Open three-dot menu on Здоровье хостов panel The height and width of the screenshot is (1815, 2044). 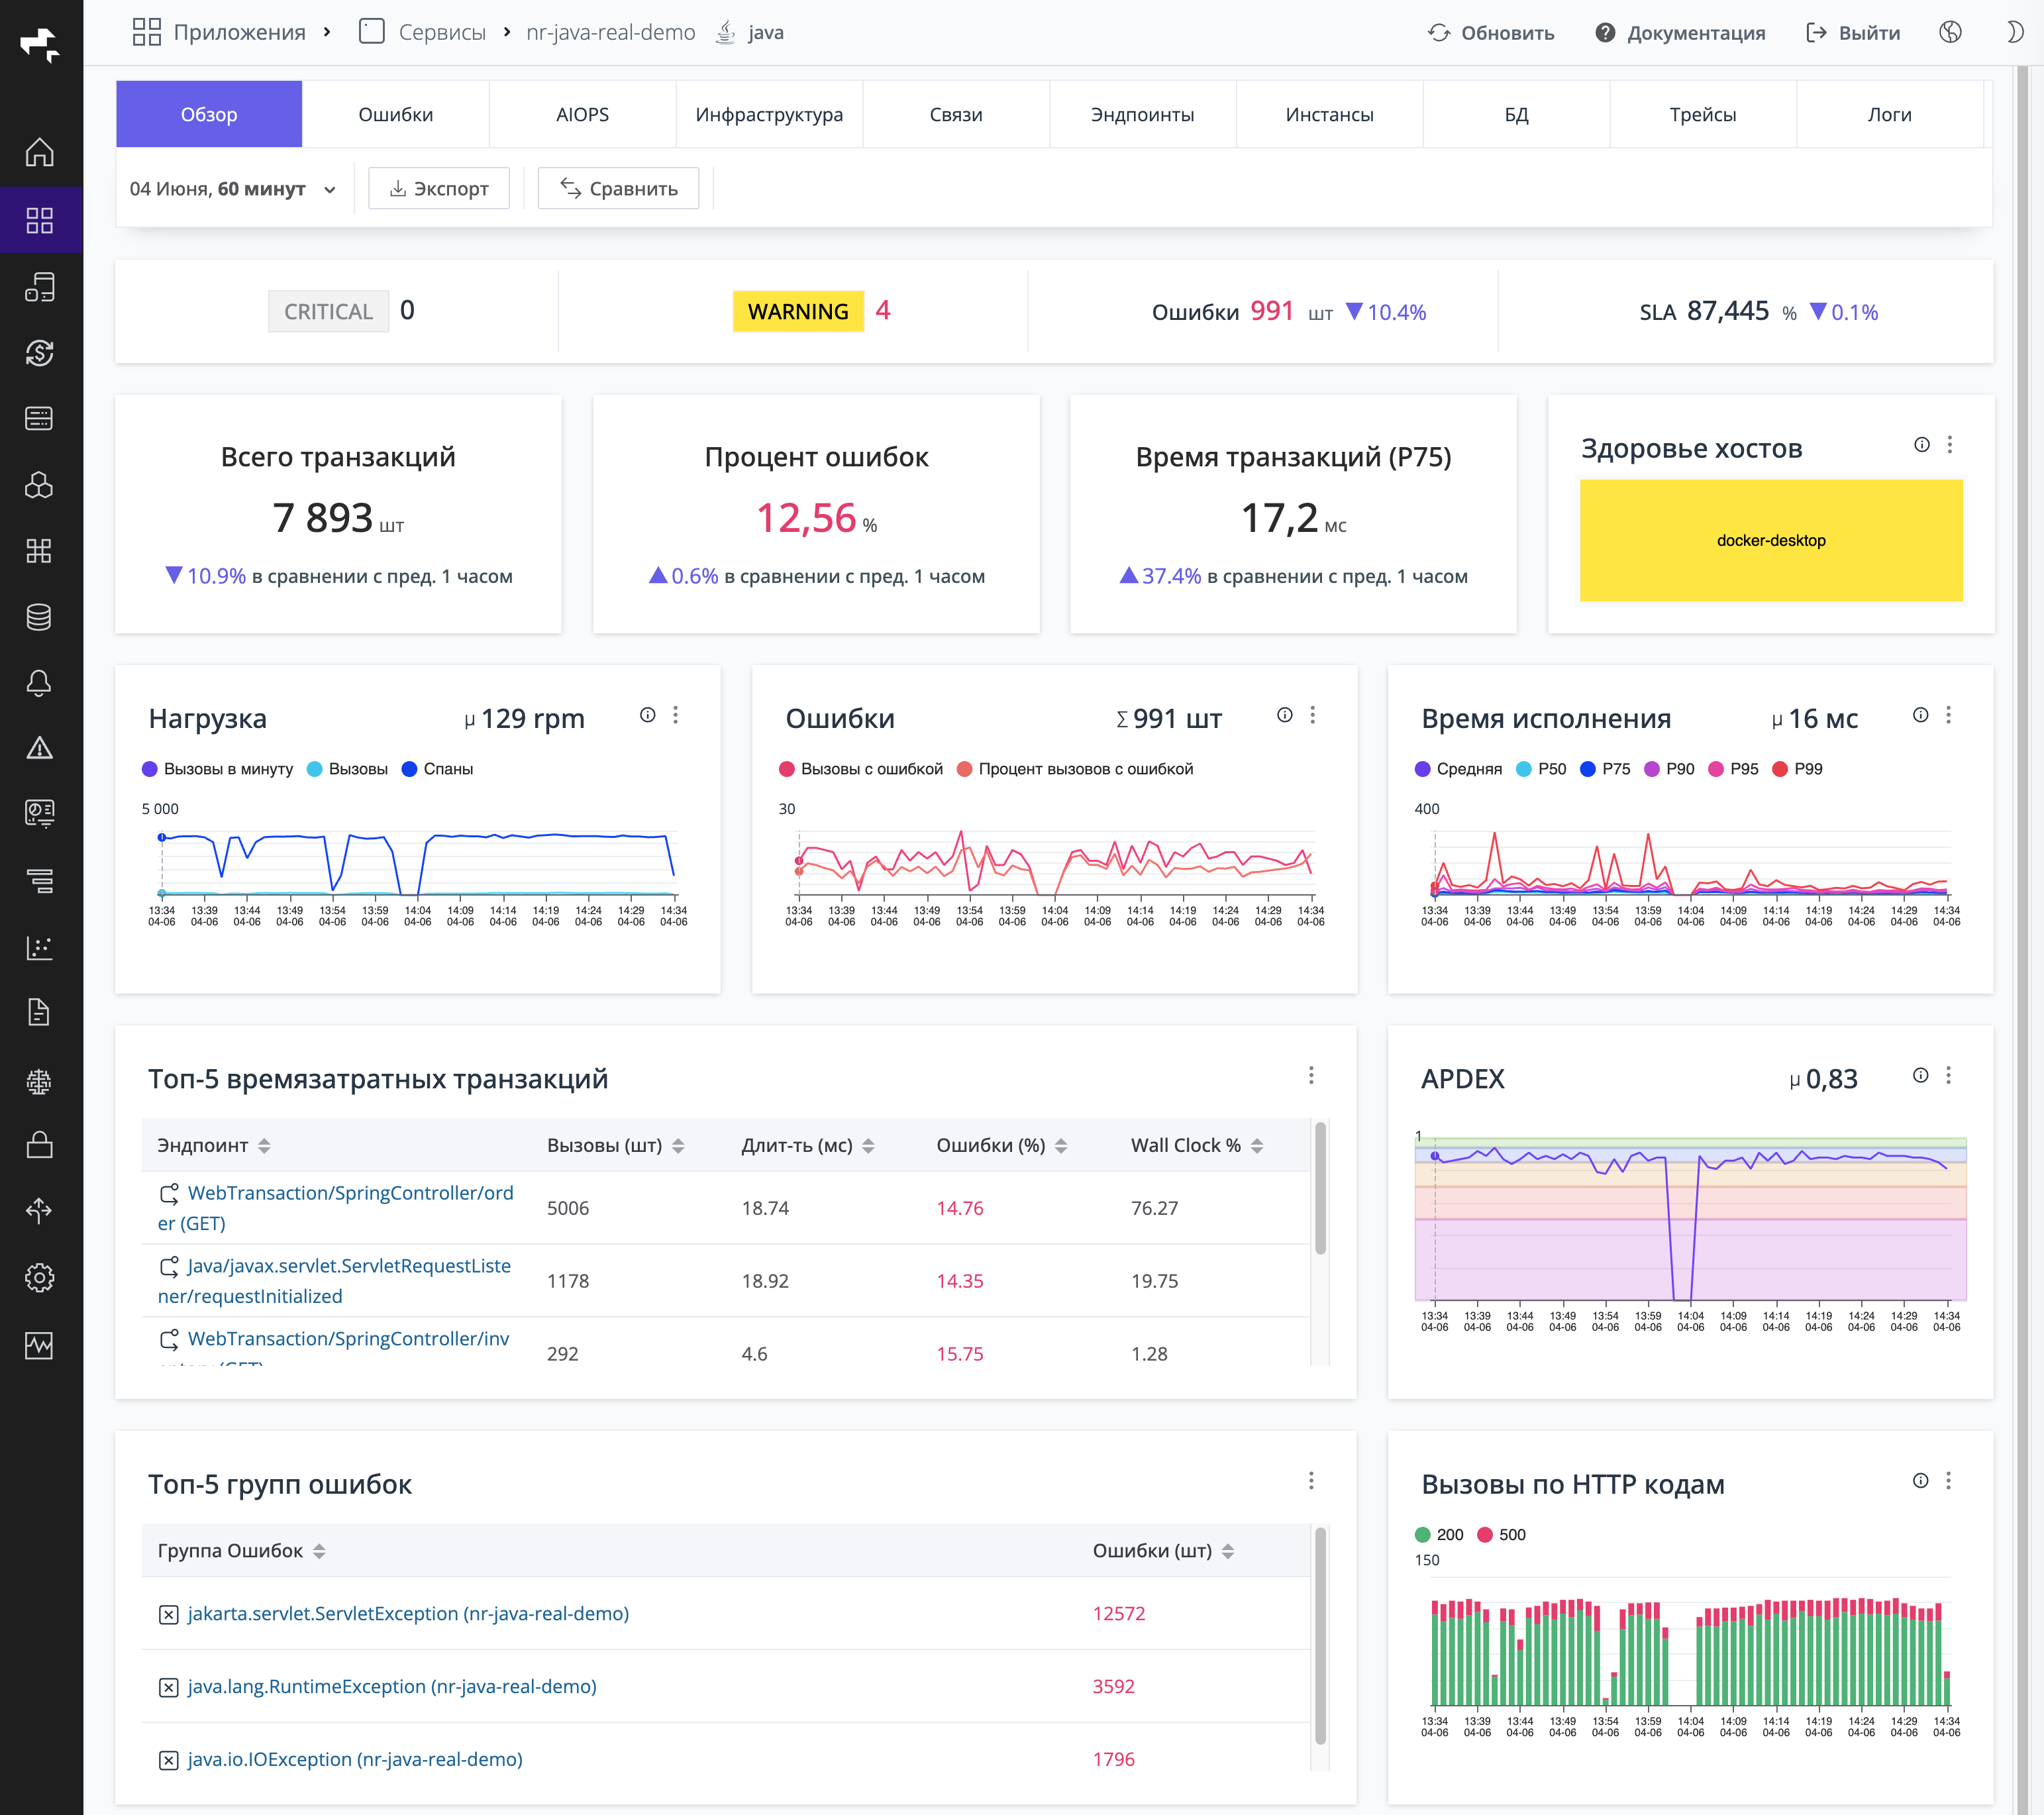(1950, 445)
